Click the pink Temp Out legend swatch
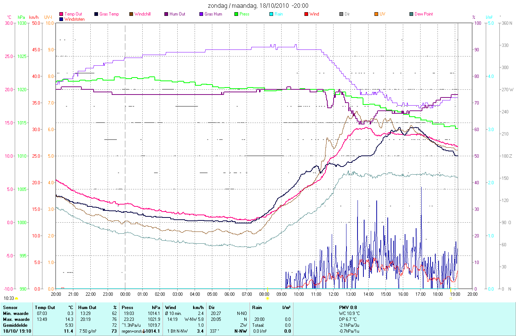This screenshot has height=336, width=516. point(61,14)
